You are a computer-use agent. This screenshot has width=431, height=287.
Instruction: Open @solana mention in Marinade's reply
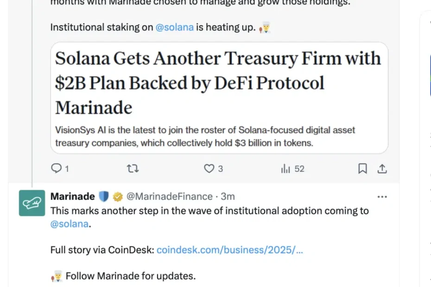69,224
